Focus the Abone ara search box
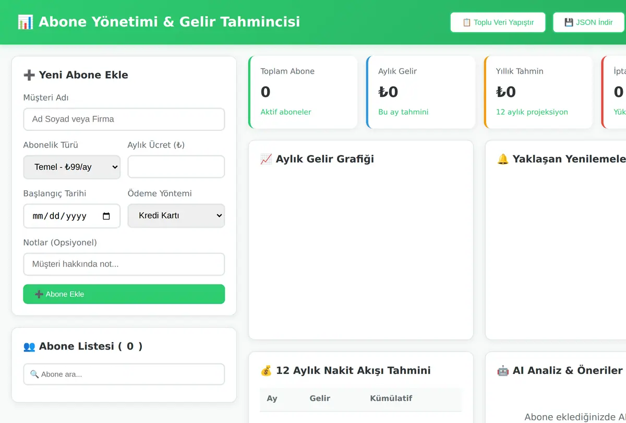The image size is (626, 423). [124, 374]
